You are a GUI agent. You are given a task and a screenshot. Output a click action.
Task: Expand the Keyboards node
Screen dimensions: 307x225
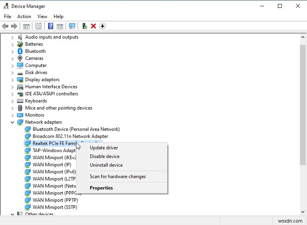click(x=12, y=101)
